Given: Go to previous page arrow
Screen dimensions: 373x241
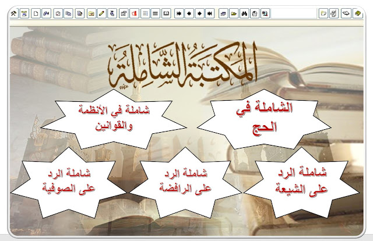Looking at the screenshot, I should point(189,13).
